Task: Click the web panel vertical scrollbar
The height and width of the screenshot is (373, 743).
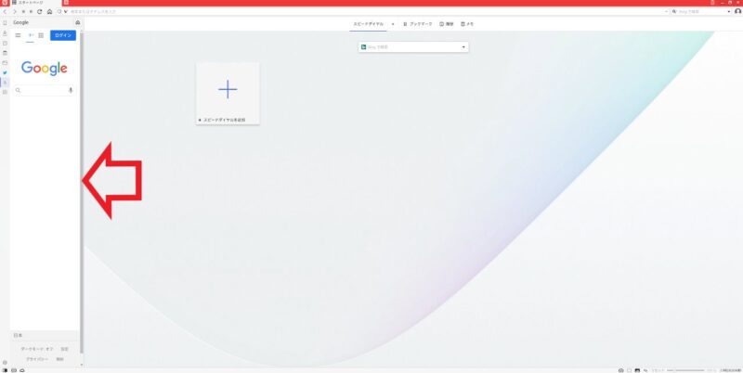Action: [82, 192]
